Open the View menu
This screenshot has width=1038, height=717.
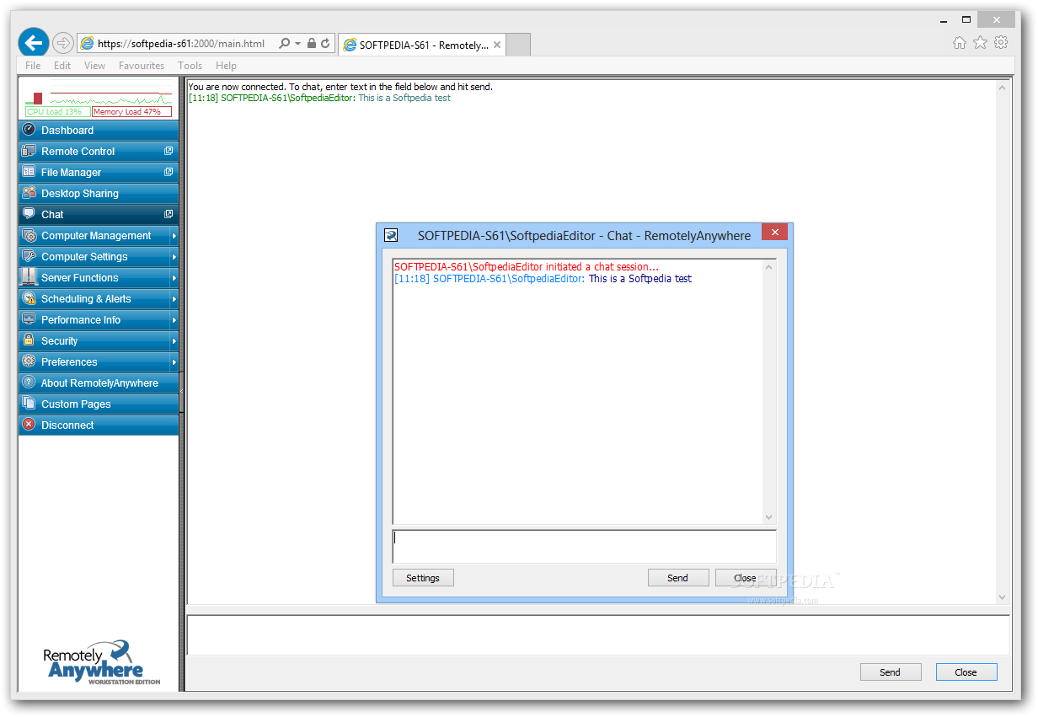pyautogui.click(x=94, y=65)
